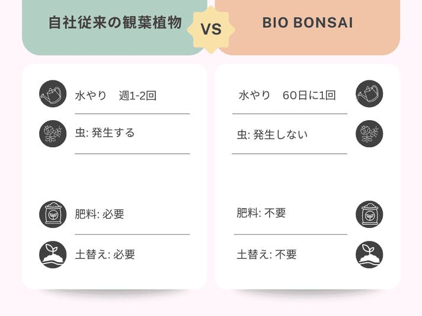
Task: Select the left soil sprout icon
Action: click(x=53, y=254)
